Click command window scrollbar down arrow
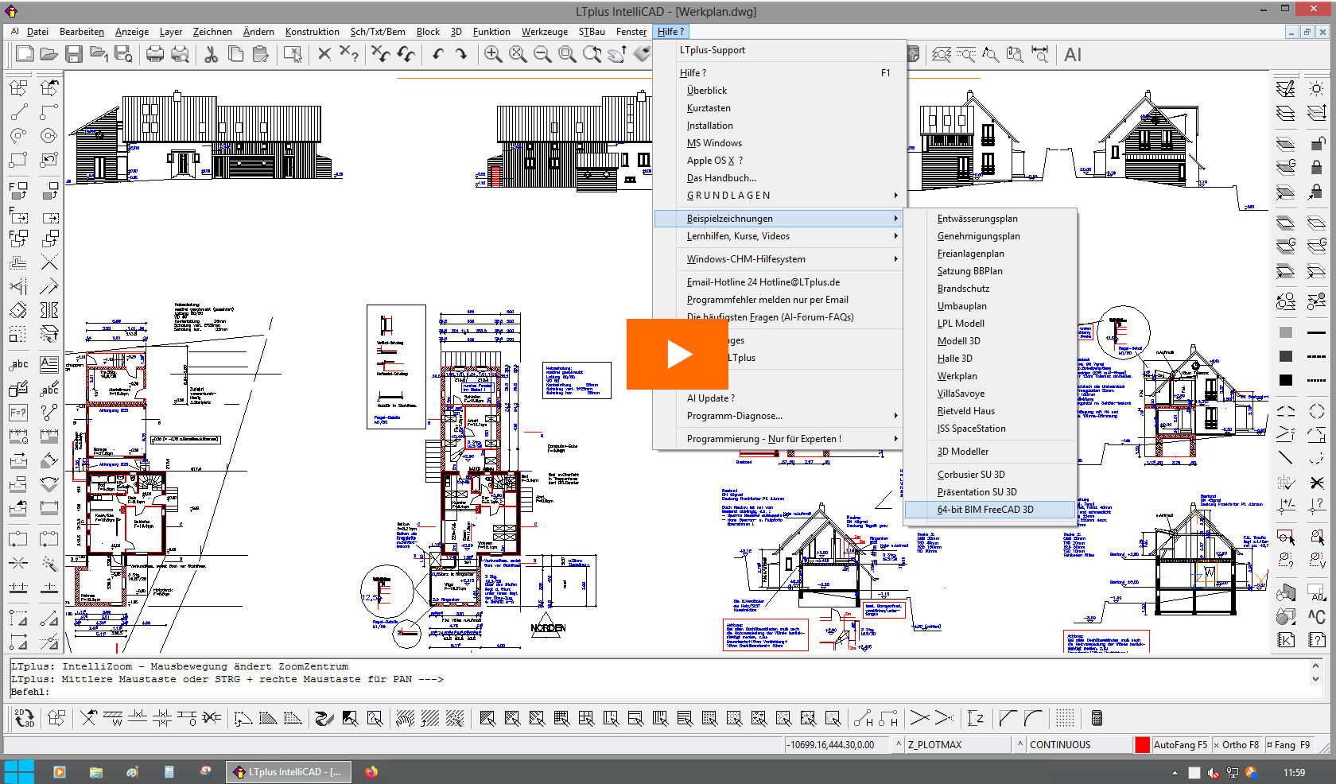The image size is (1336, 784). point(1316,680)
